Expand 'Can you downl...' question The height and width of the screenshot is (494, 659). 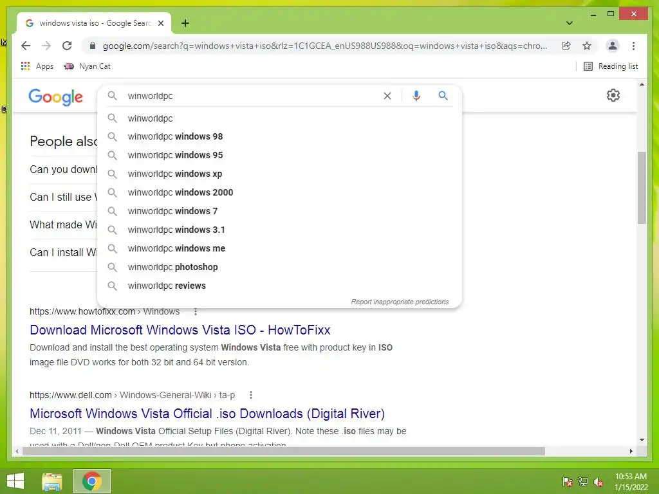pos(63,169)
